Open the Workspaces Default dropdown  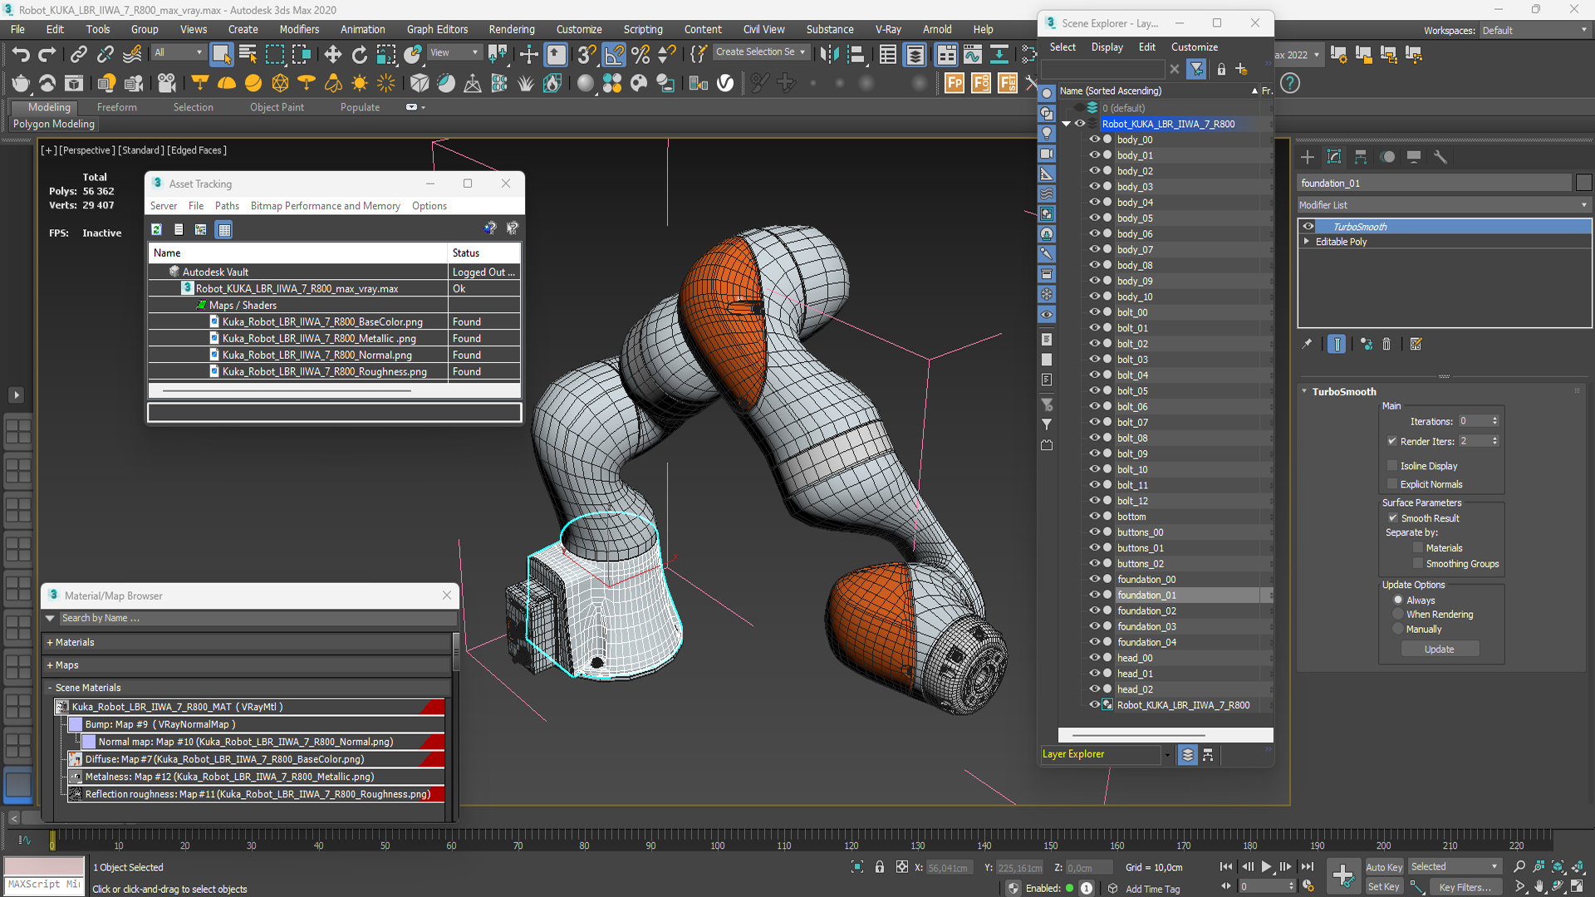click(1534, 31)
